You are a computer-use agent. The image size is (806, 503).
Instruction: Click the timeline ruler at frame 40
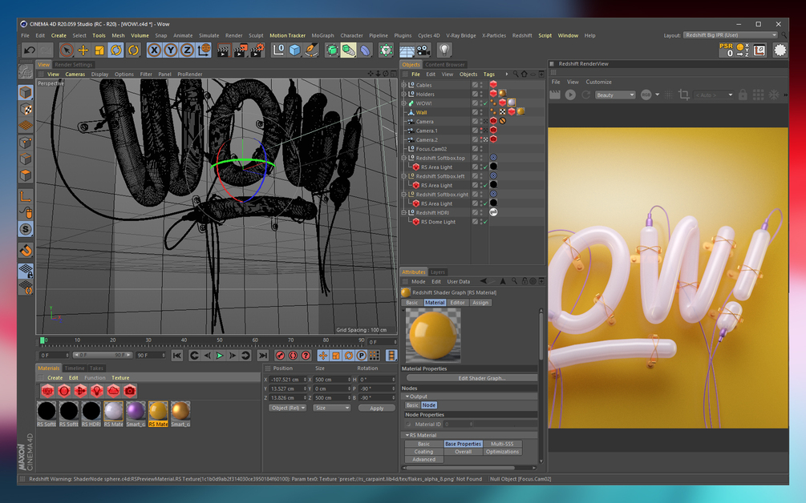coord(184,340)
